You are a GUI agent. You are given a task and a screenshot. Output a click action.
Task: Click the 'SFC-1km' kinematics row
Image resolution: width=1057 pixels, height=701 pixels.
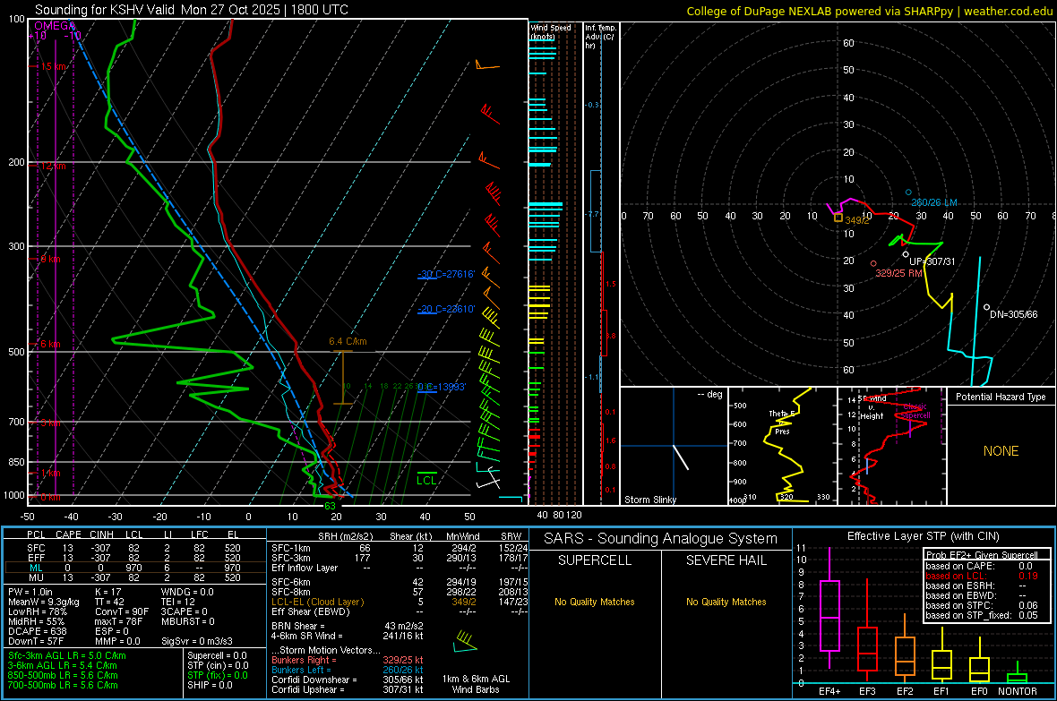[400, 548]
